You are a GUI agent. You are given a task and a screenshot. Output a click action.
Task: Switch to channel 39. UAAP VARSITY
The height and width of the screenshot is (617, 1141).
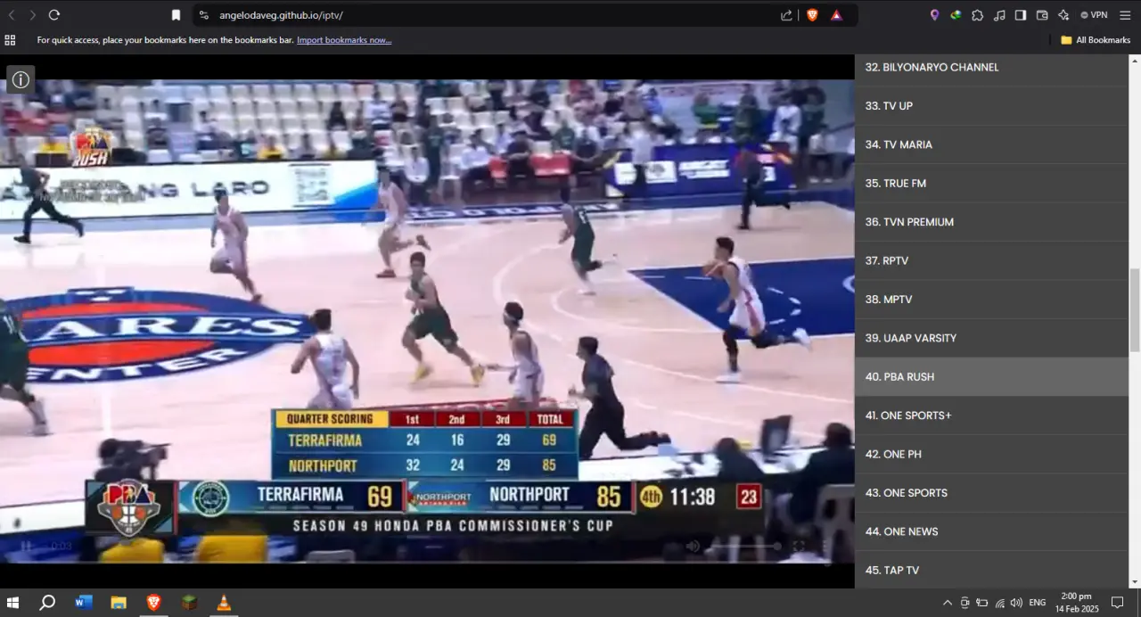tap(991, 338)
